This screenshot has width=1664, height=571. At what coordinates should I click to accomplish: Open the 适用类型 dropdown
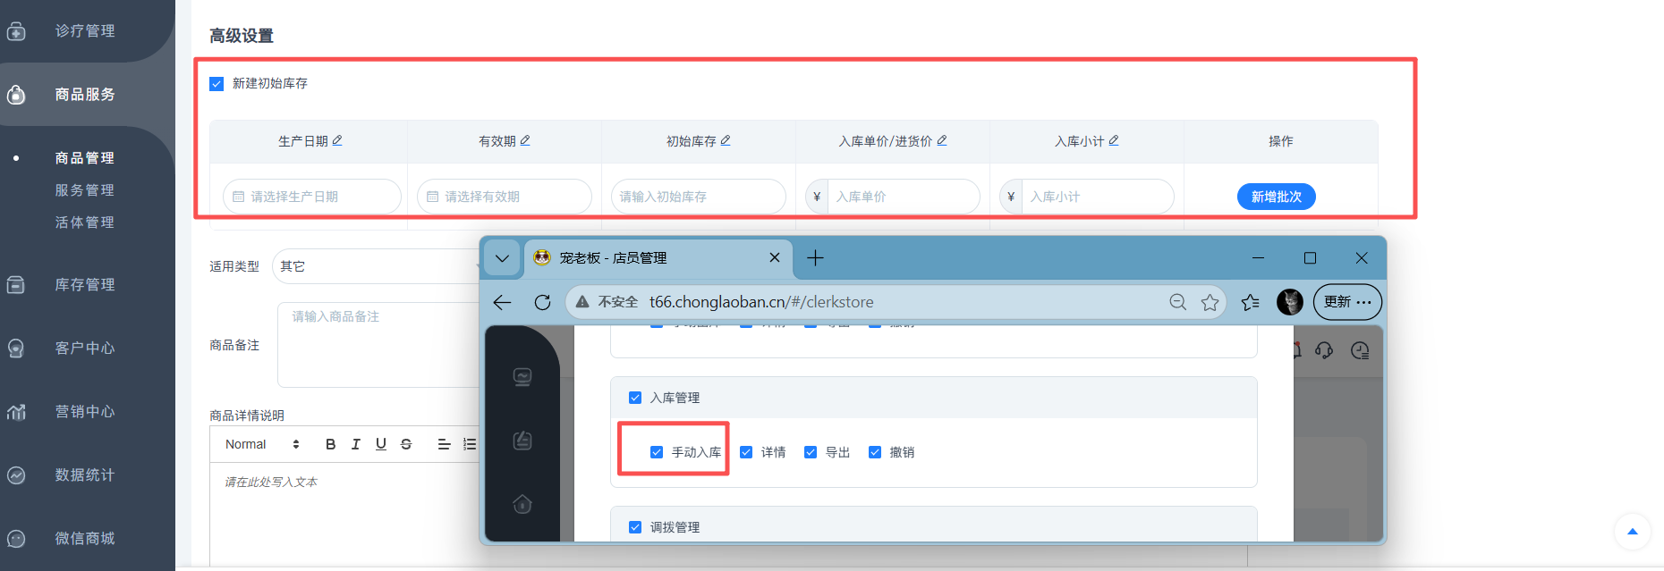point(376,266)
